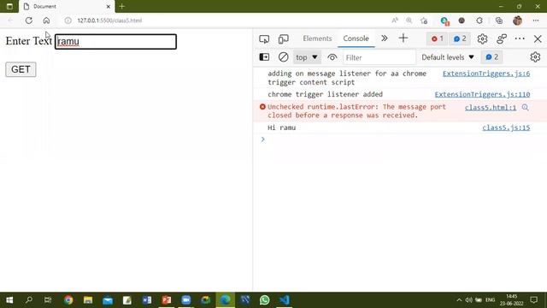Click the inspect element picker icon
Screen dimensions: 547x308
click(264, 38)
